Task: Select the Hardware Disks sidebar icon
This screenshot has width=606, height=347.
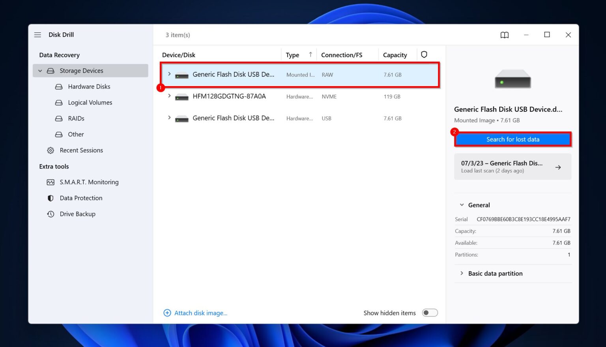Action: point(58,86)
